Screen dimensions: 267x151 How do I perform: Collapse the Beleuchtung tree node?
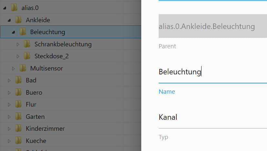(14, 32)
